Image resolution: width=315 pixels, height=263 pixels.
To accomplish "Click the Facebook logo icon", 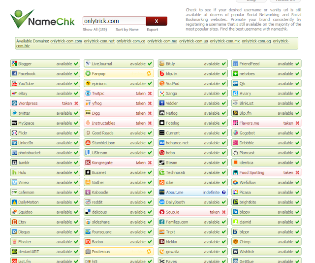I will pyautogui.click(x=14, y=73).
